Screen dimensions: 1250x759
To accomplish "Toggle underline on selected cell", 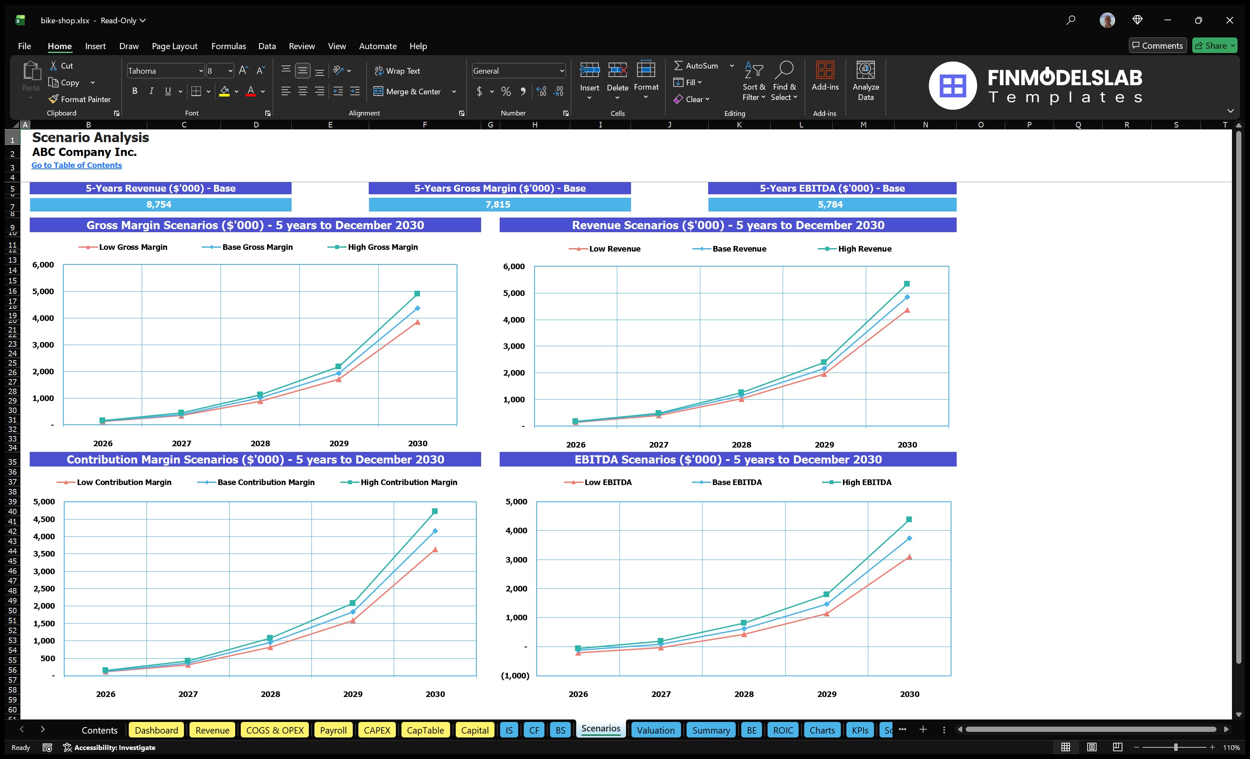I will pyautogui.click(x=168, y=91).
